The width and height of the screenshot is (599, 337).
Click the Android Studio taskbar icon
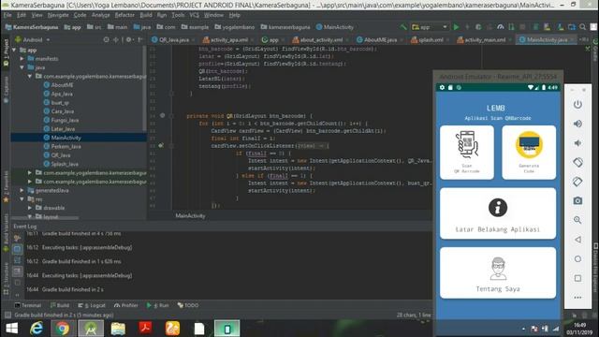pos(91,329)
